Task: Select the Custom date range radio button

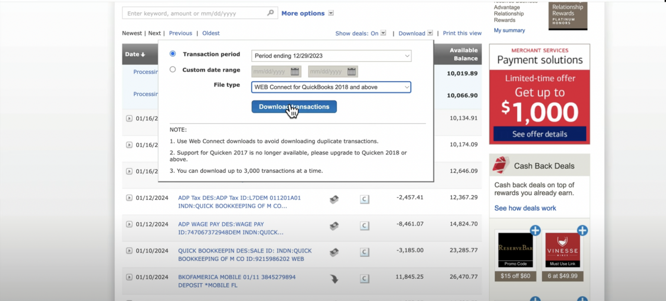Action: [x=173, y=69]
